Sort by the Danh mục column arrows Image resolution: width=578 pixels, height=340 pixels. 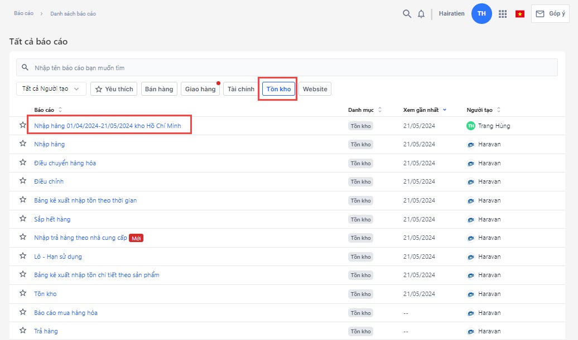[x=380, y=110]
